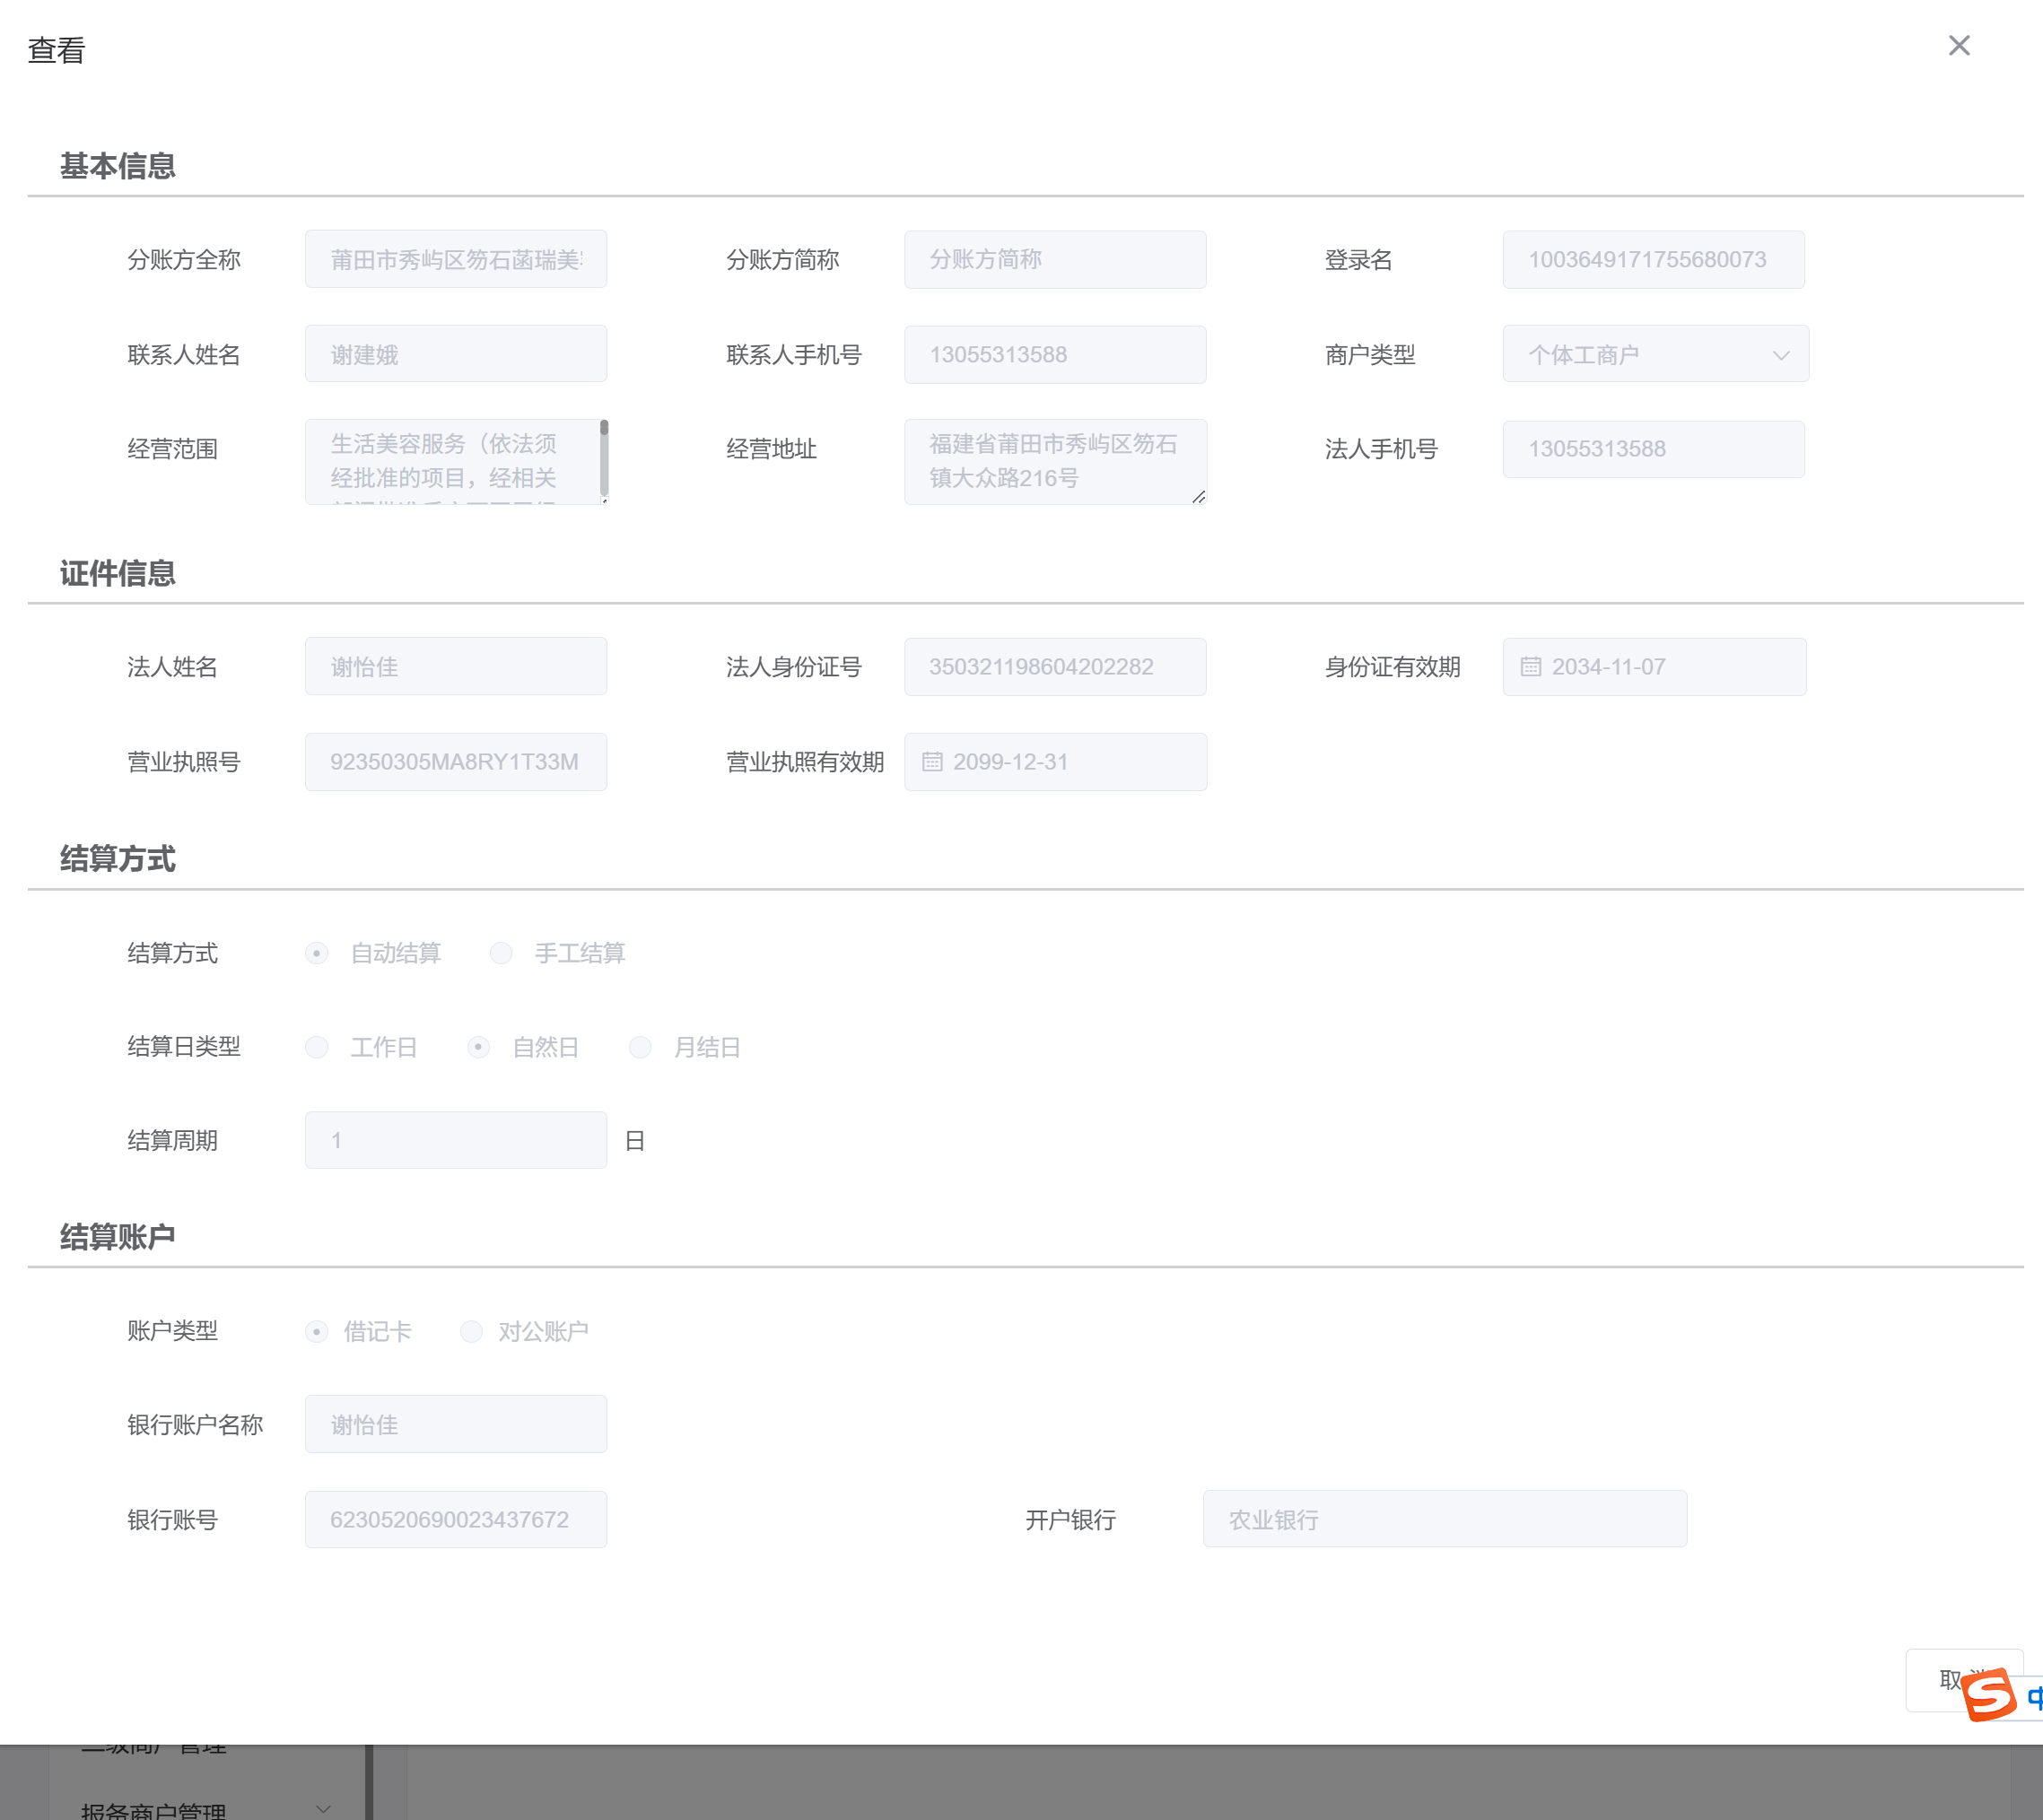Click the 结算周期 input field

[455, 1140]
